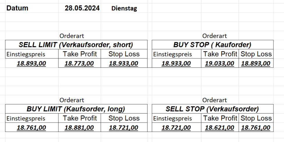The height and width of the screenshot is (142, 284).
Task: Select the BUY STOP Take Profit value 19.033,00
Action: tap(219, 63)
